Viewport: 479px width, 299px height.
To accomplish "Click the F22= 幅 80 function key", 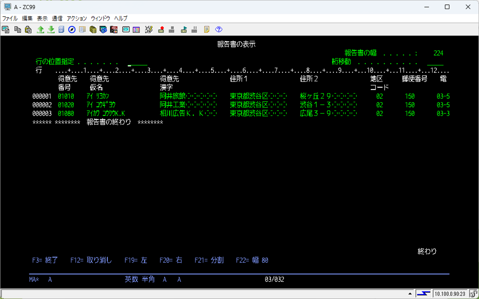I will (x=252, y=260).
